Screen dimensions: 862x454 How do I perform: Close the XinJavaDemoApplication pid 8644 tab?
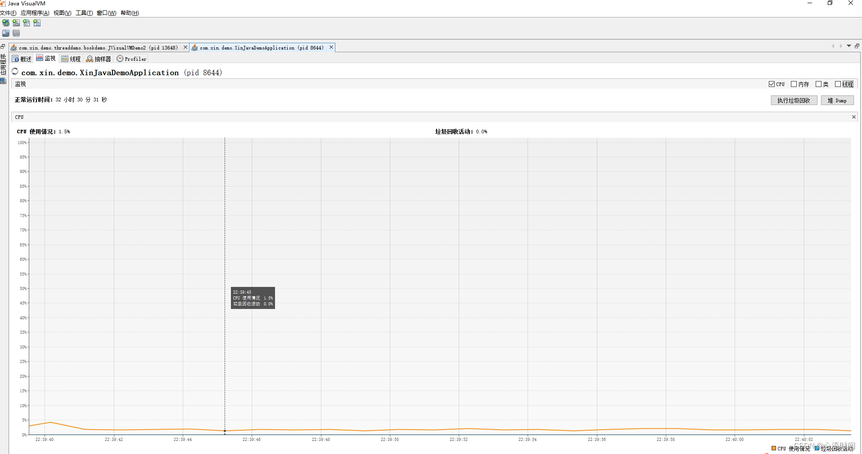pyautogui.click(x=331, y=47)
